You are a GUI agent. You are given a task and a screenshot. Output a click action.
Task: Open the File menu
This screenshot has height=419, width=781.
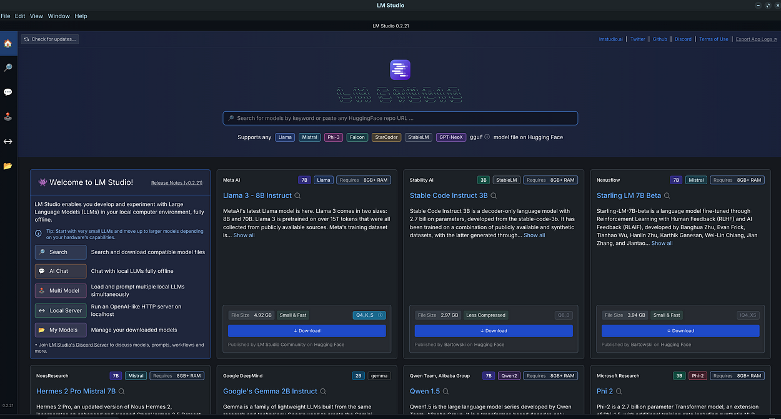tap(5, 16)
